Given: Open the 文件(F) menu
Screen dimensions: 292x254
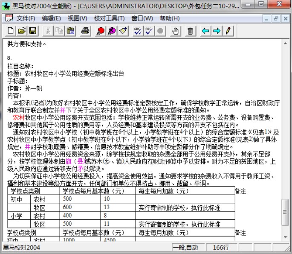Looking at the screenshot, I should [26, 18].
